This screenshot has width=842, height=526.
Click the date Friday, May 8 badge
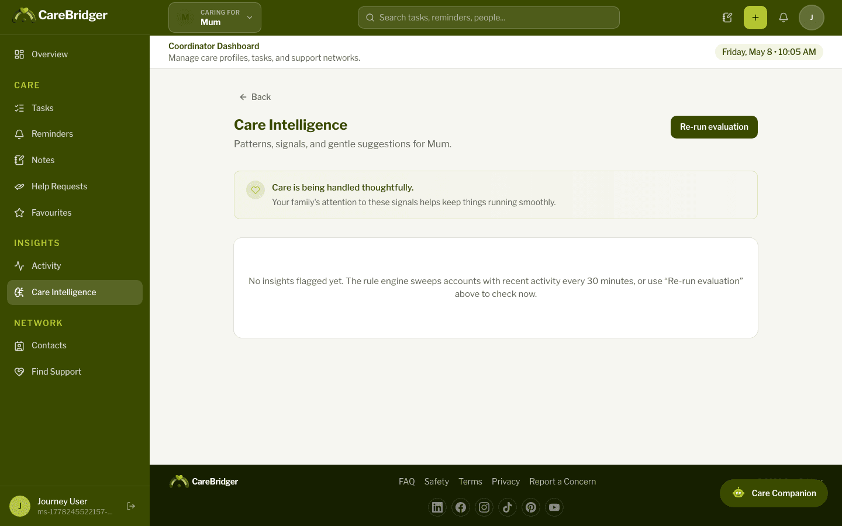click(x=769, y=52)
